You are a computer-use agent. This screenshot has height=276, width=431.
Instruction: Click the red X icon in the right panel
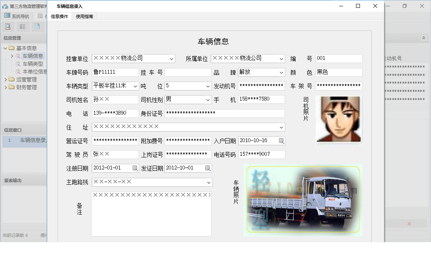[409, 224]
